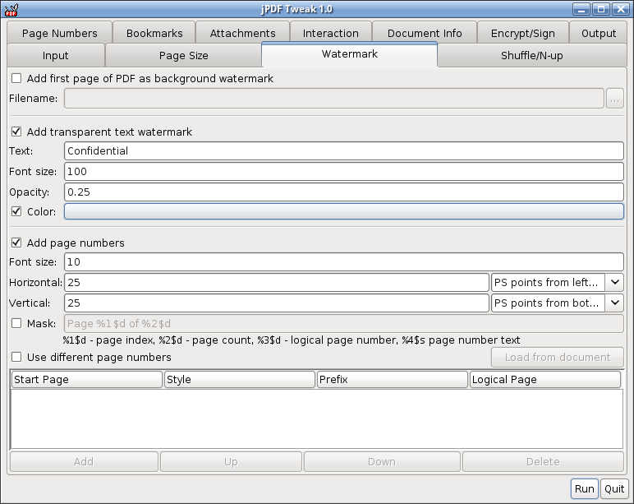Close the jPDF Tweak window
Image resolution: width=634 pixels, height=504 pixels.
click(x=620, y=9)
